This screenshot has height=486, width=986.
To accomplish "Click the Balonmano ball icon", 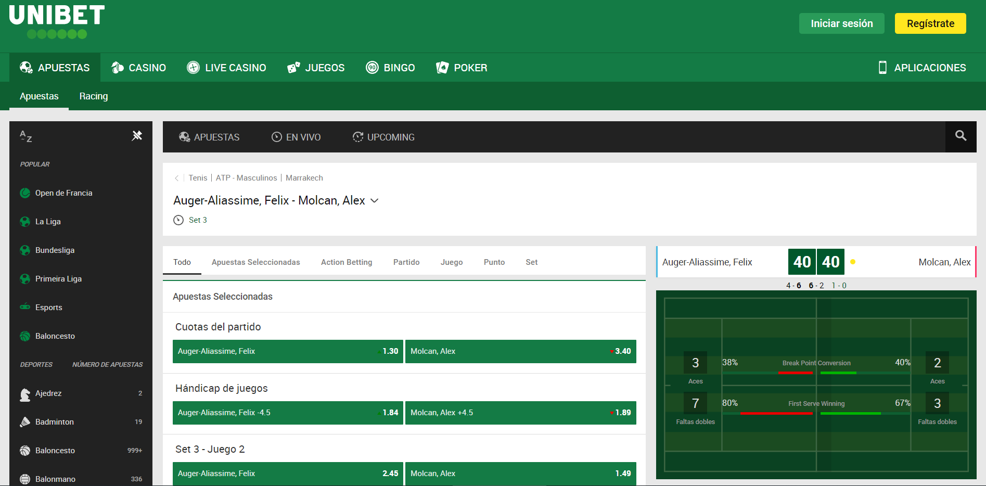I will point(25,479).
